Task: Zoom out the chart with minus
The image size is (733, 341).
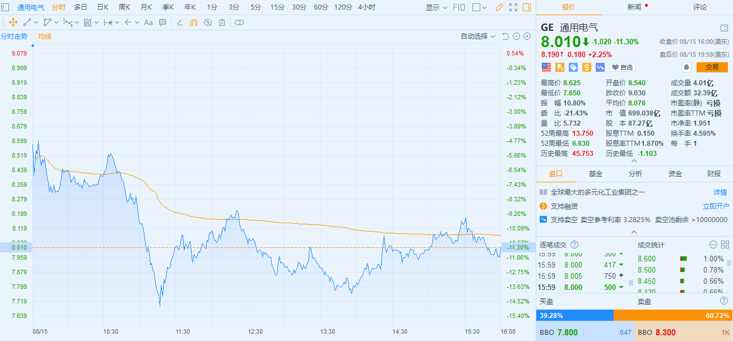Action: 516,36
